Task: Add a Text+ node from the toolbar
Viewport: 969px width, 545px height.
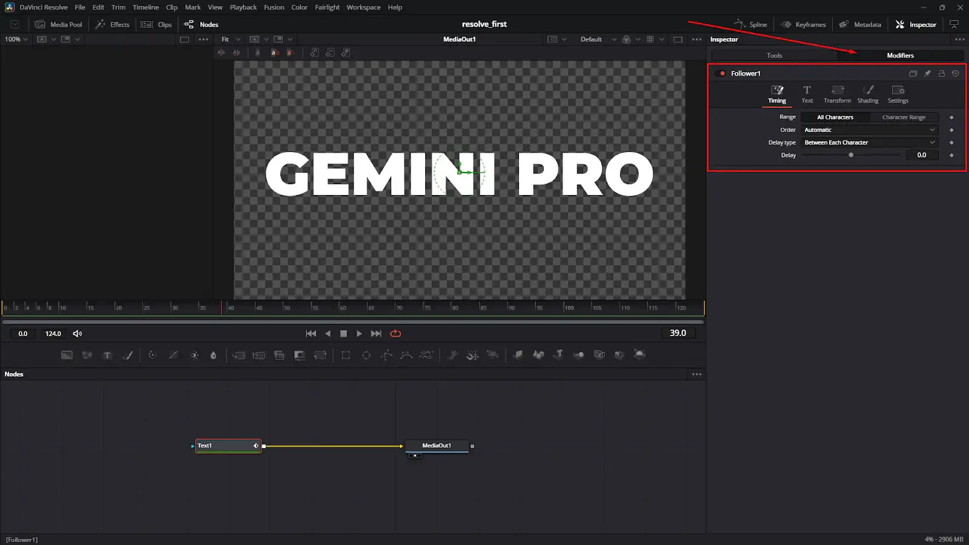Action: [x=107, y=355]
